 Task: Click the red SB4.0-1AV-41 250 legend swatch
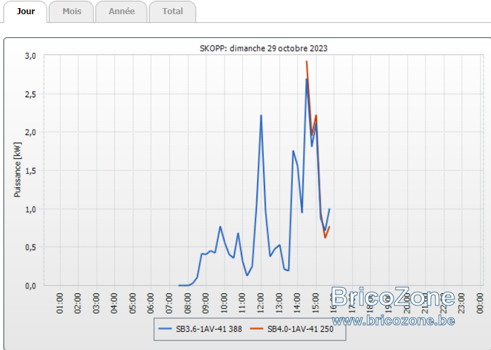[x=257, y=329]
